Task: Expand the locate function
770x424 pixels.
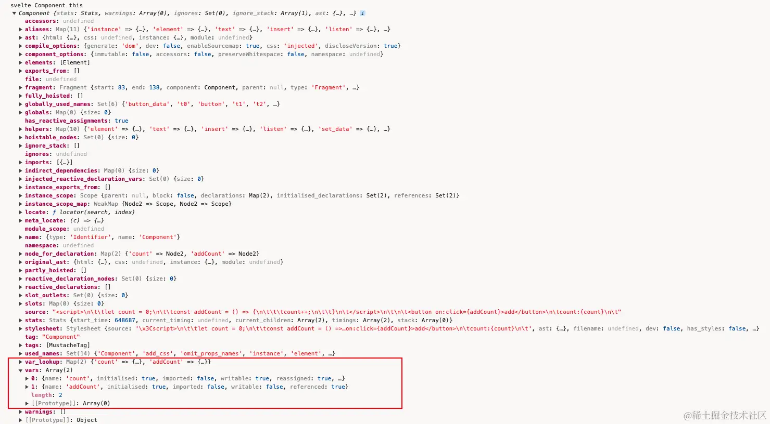Action: pyautogui.click(x=20, y=213)
